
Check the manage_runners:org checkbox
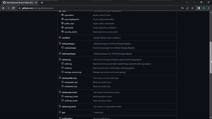tap(63, 72)
